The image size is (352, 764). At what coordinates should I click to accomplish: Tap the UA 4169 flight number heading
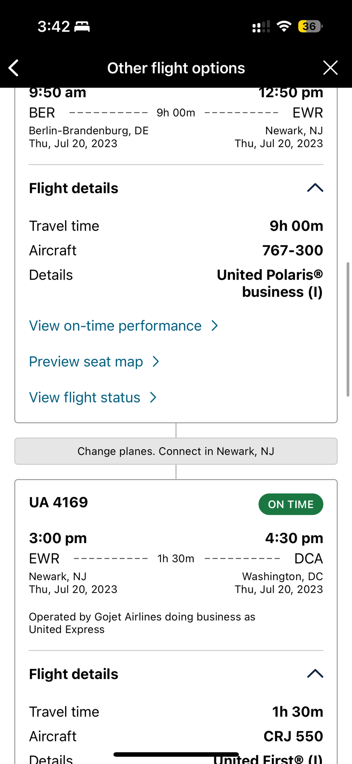[x=59, y=502]
